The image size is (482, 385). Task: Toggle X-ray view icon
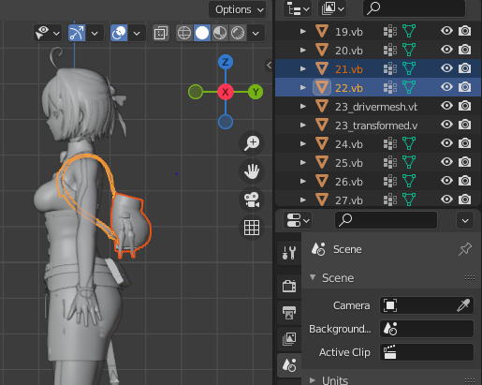pyautogui.click(x=161, y=33)
